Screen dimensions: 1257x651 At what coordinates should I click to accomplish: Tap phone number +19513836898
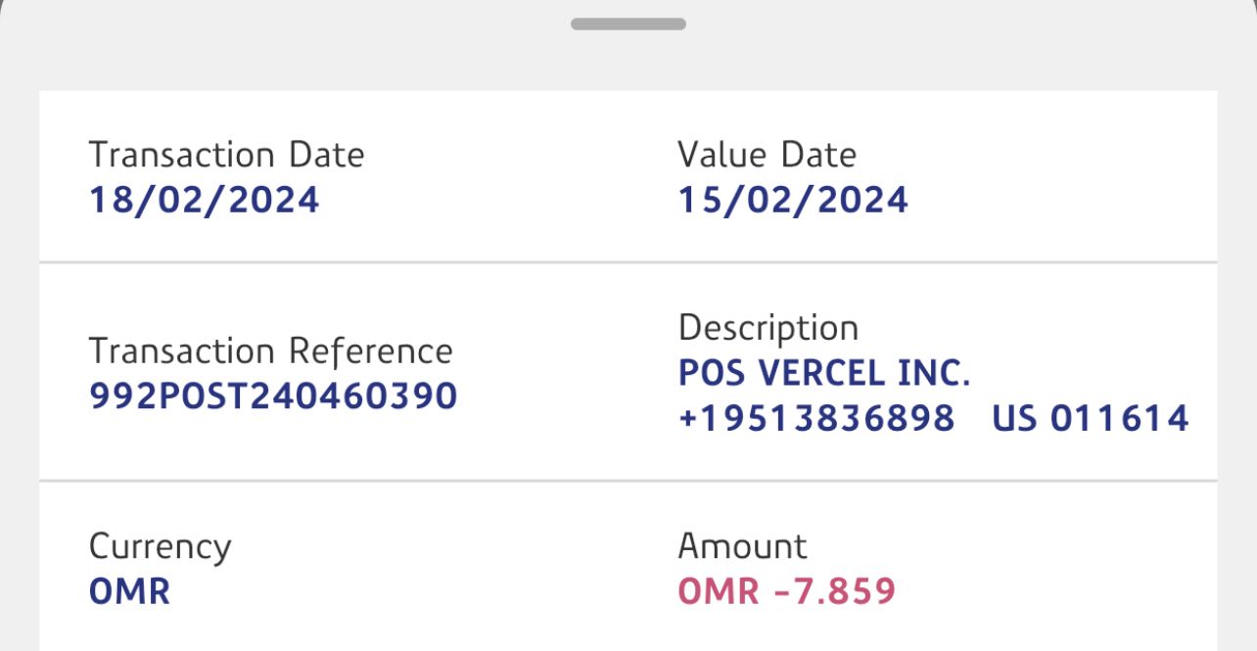point(815,418)
